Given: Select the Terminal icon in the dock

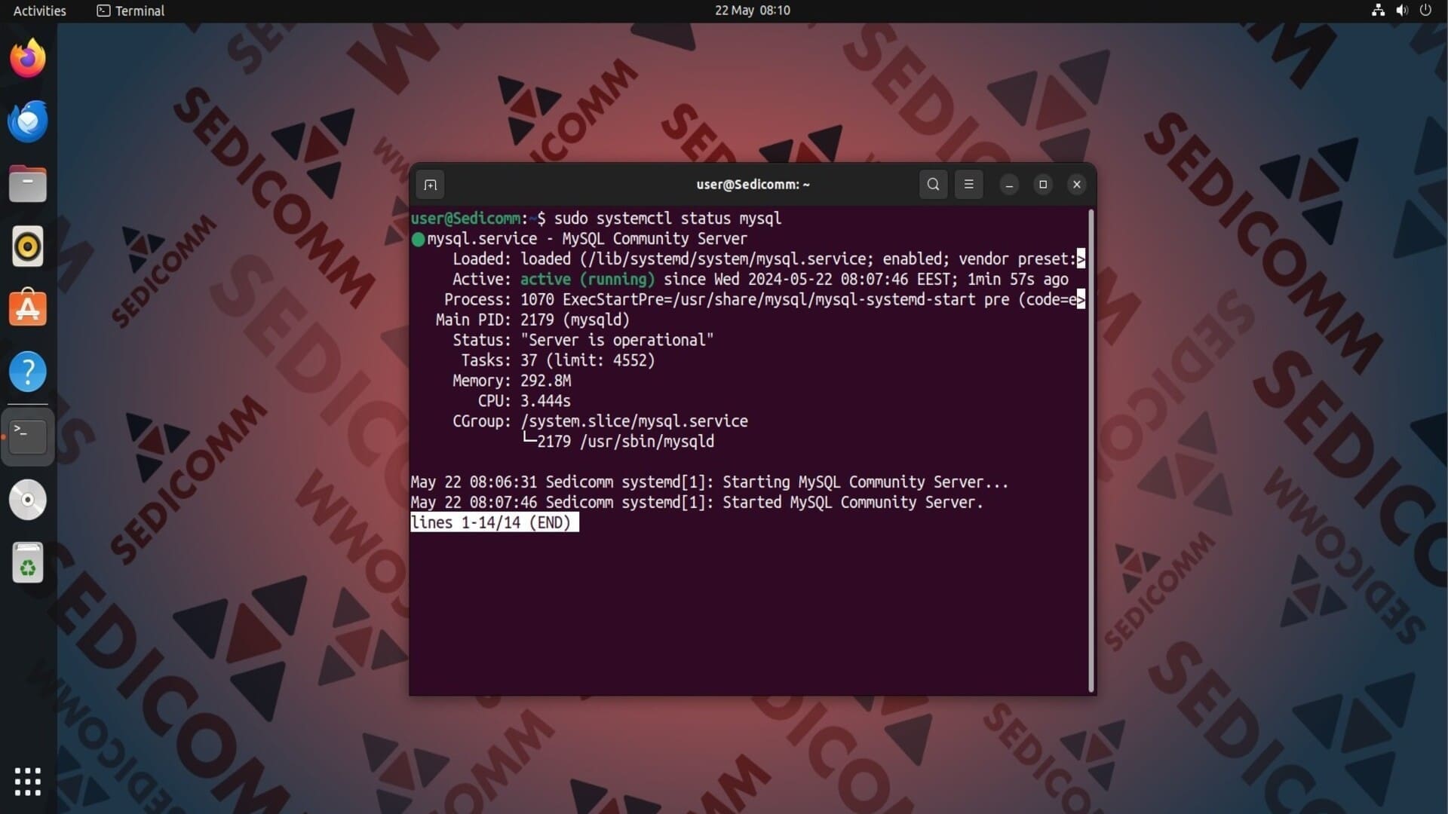Looking at the screenshot, I should (28, 436).
